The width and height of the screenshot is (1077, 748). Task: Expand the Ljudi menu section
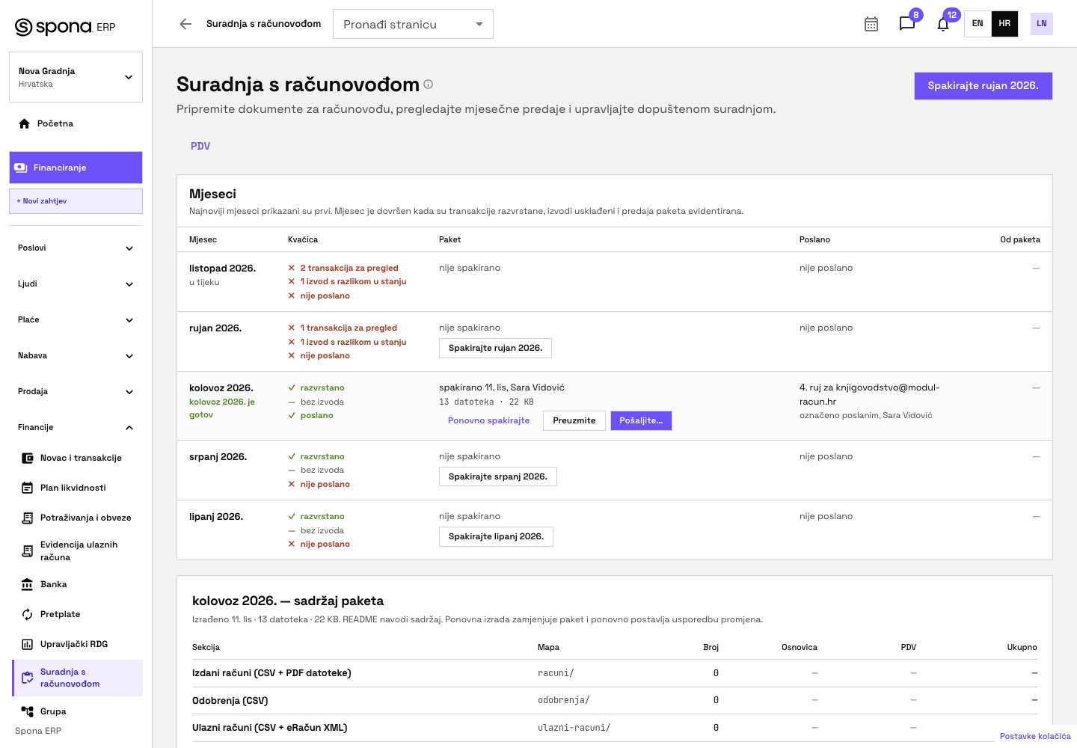click(x=76, y=284)
